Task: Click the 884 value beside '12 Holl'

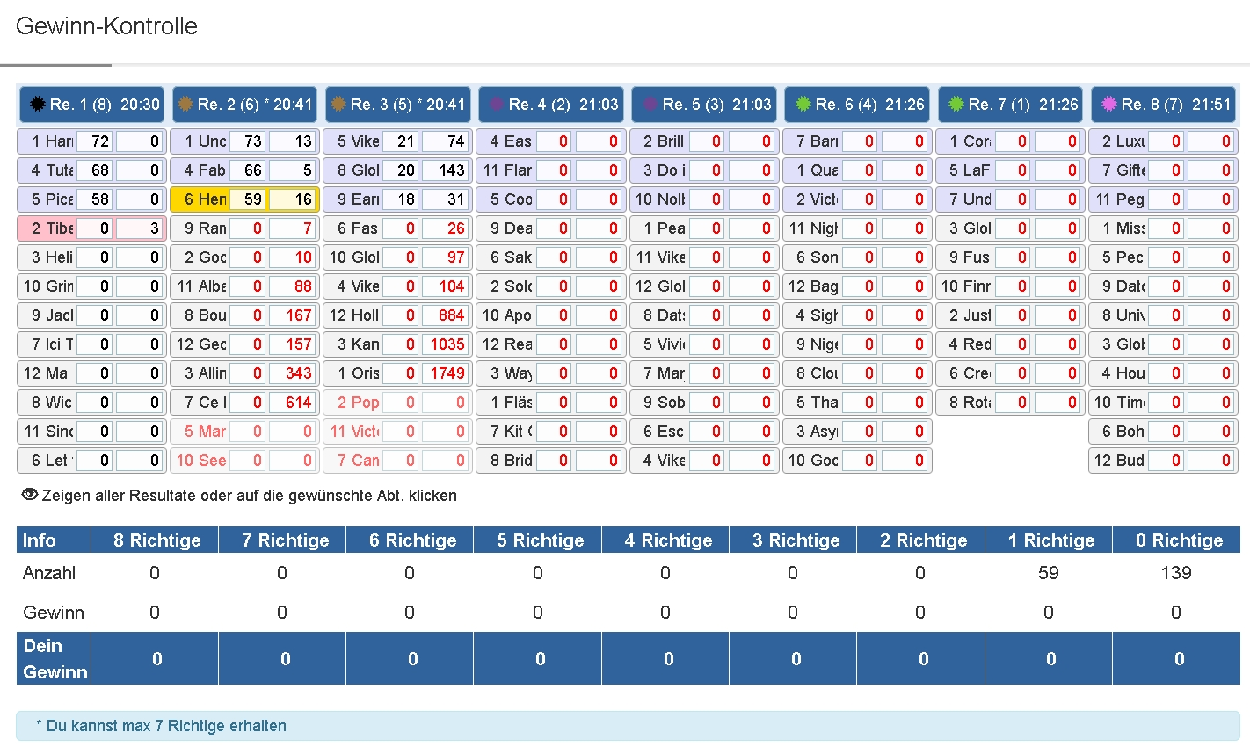Action: coord(447,315)
